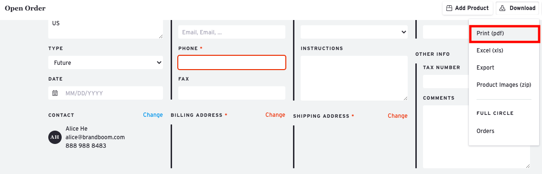Image resolution: width=542 pixels, height=174 pixels.
Task: Choose Product Images (zip) option
Action: pos(504,85)
